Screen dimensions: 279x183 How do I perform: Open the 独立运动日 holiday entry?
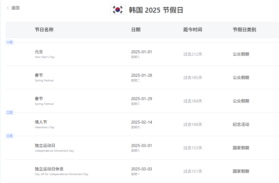click(45, 146)
